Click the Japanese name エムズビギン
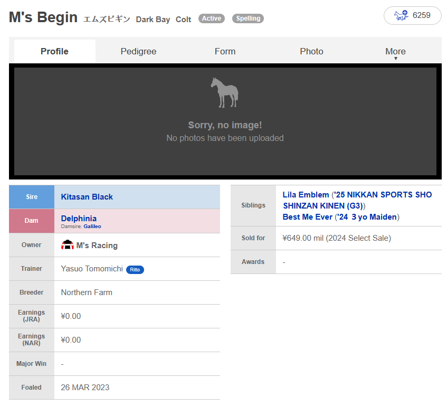This screenshot has height=406, width=447. coord(107,20)
